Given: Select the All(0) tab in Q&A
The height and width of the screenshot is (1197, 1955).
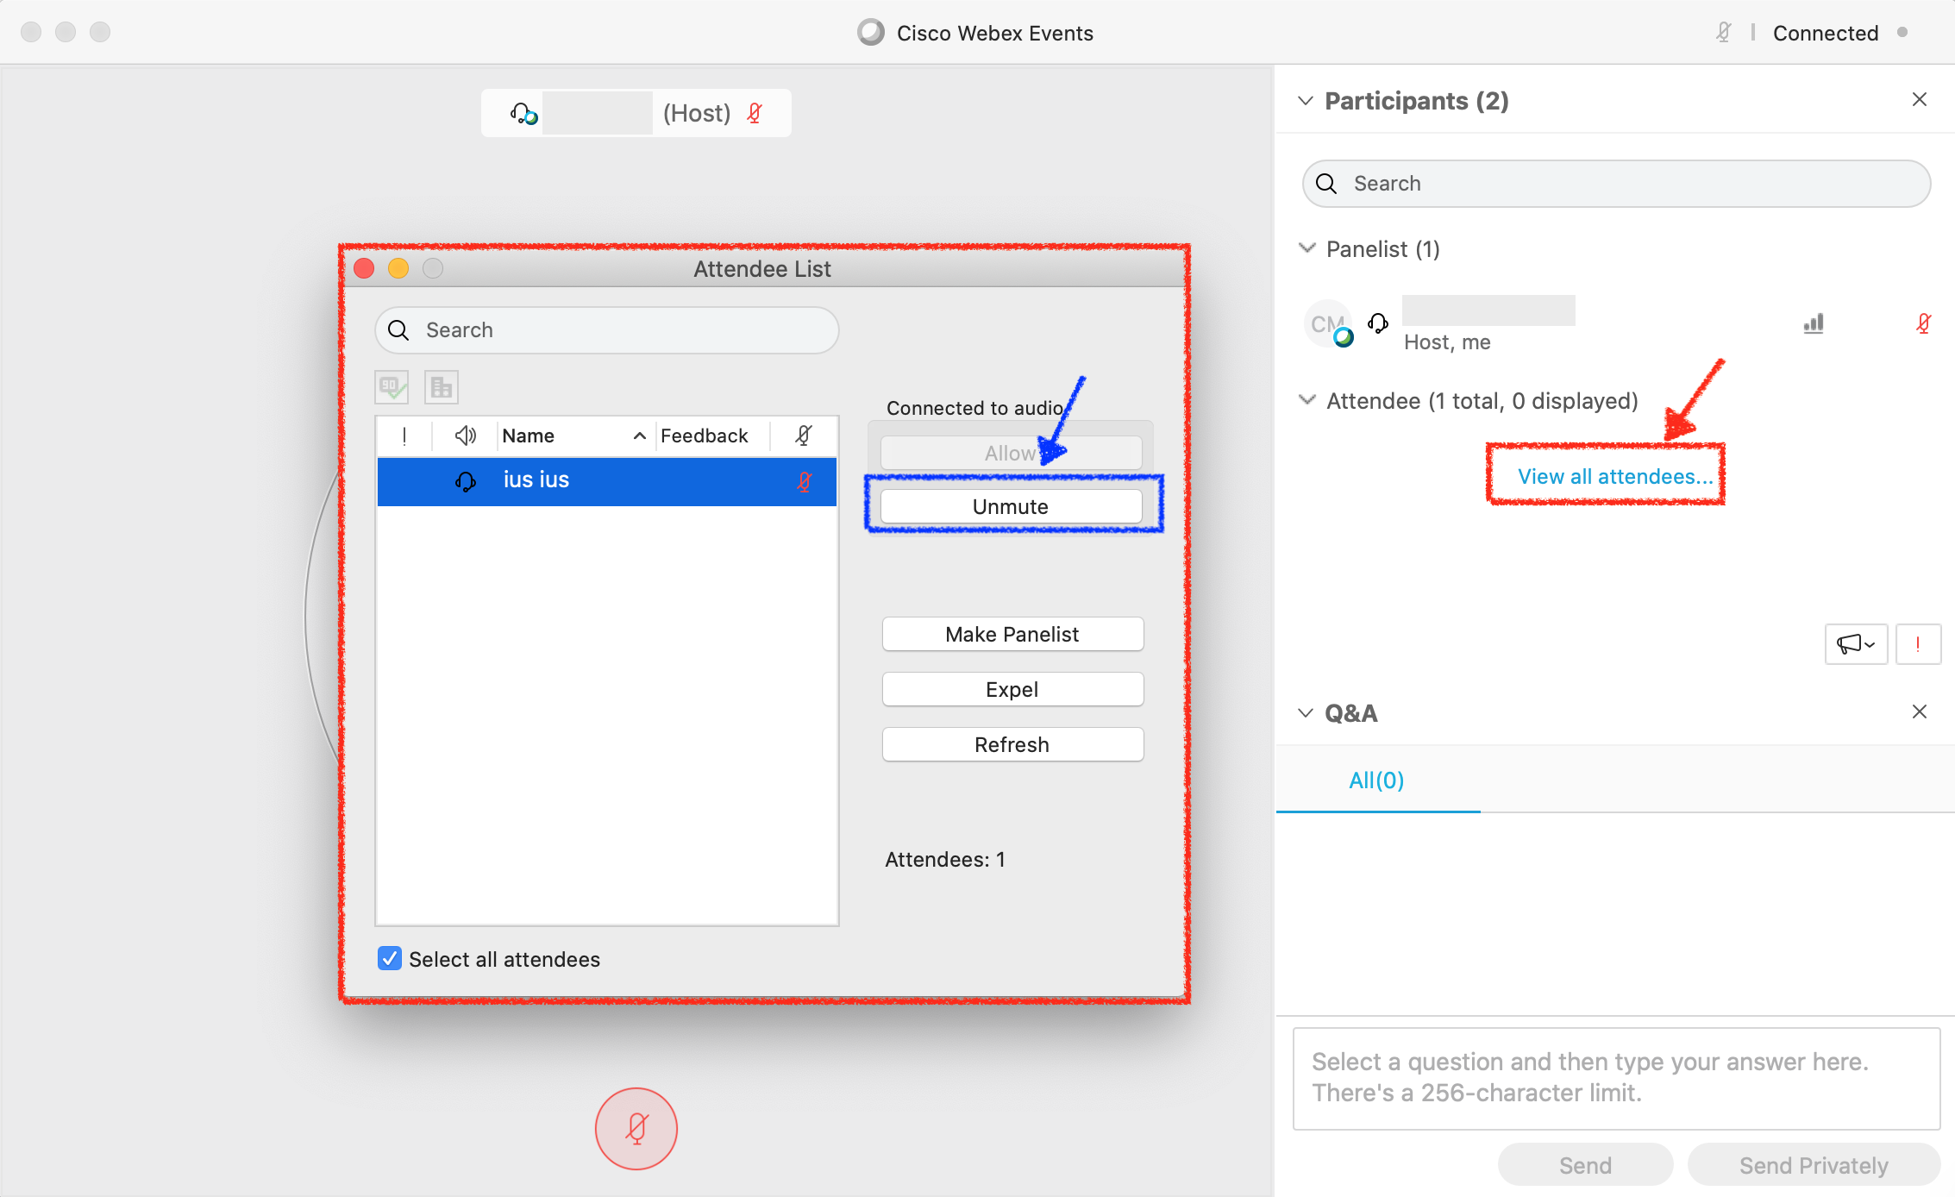Looking at the screenshot, I should pos(1377,780).
